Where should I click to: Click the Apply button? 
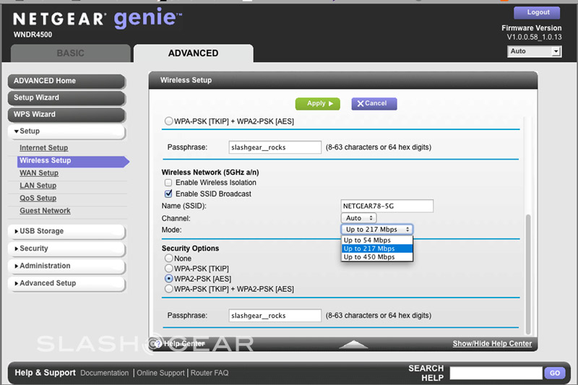coord(317,103)
